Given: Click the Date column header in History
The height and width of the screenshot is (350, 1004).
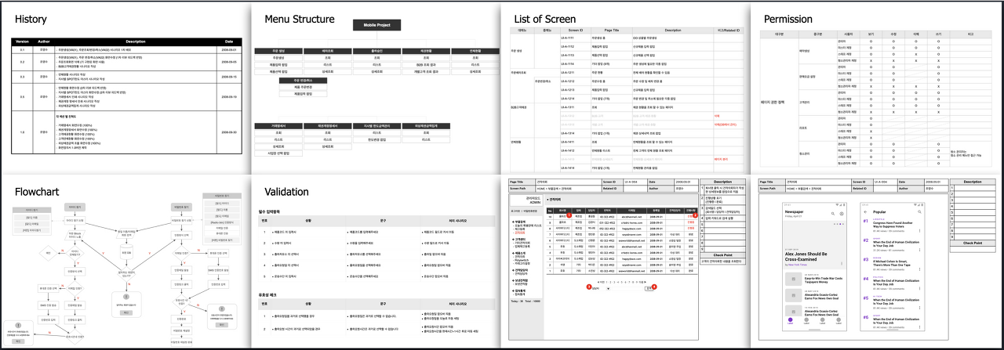Looking at the screenshot, I should tap(229, 41).
